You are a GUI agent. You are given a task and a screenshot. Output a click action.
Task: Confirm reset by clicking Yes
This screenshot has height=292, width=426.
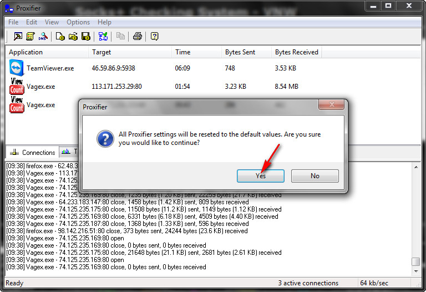(x=261, y=176)
